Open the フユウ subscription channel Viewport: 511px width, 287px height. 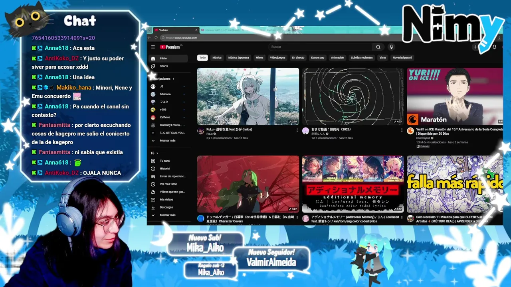click(168, 102)
